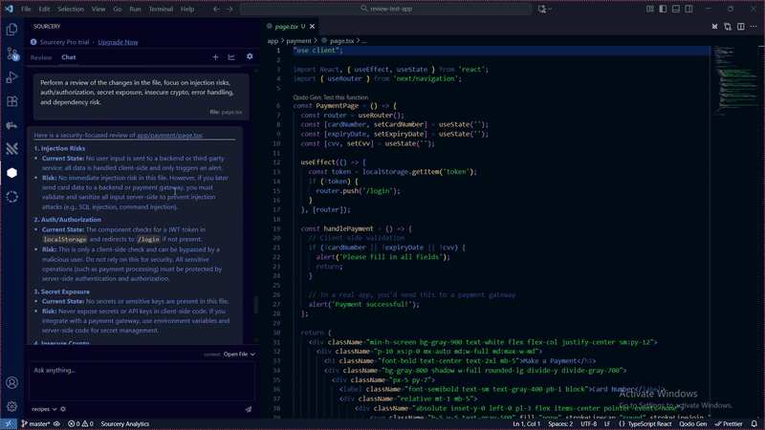Viewport: 765px width, 430px height.
Task: Open the Terminal menu
Action: click(160, 9)
